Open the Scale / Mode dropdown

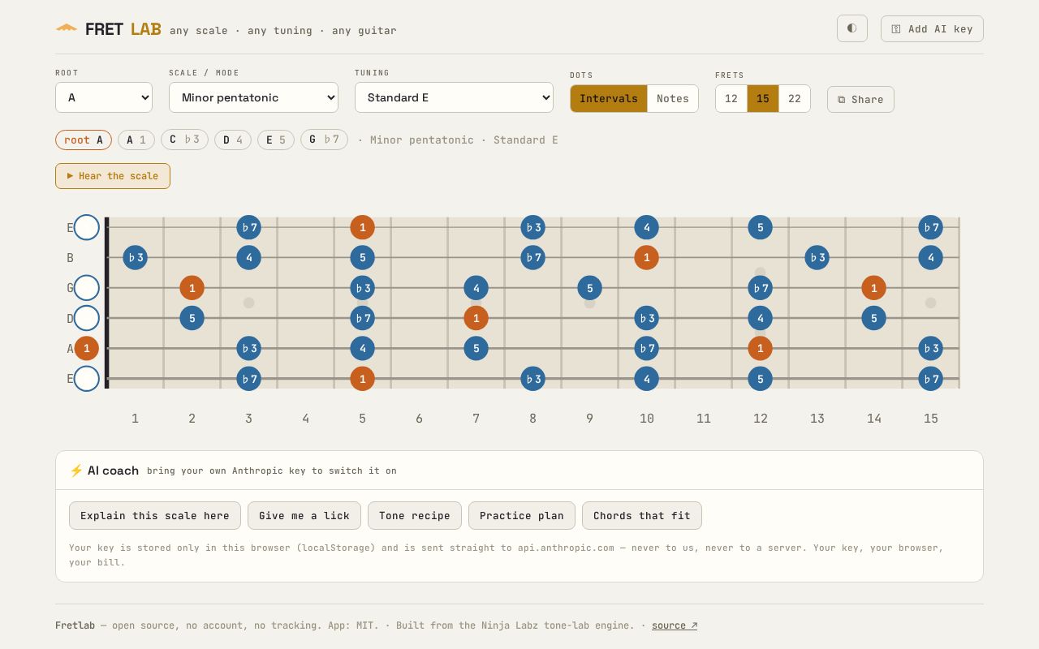click(253, 97)
